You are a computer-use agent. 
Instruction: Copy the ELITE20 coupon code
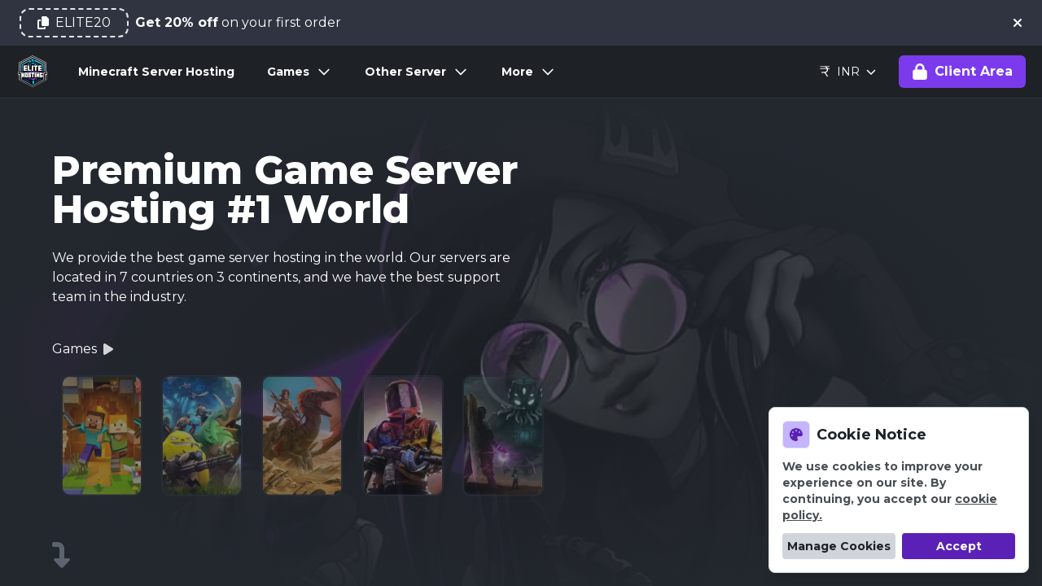coord(74,23)
